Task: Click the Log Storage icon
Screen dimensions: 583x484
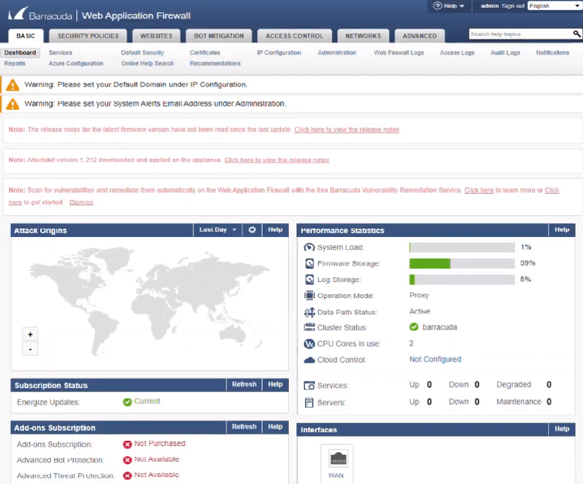Action: coord(310,279)
